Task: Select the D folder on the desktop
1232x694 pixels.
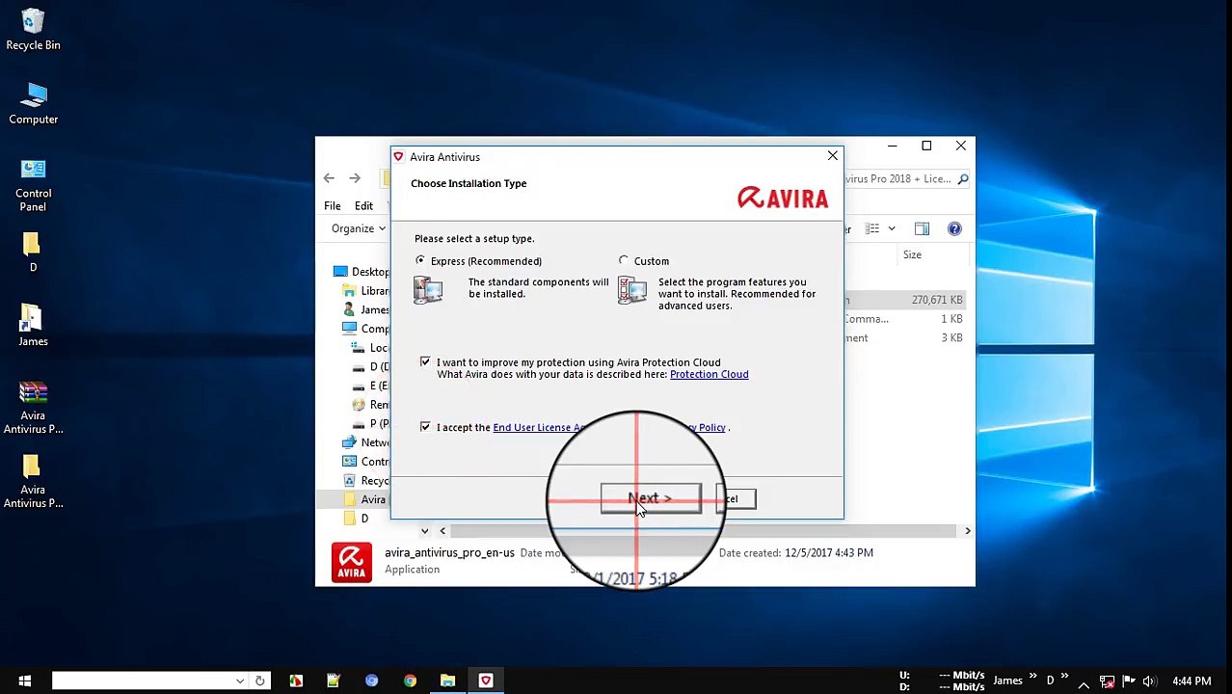Action: pos(33,252)
